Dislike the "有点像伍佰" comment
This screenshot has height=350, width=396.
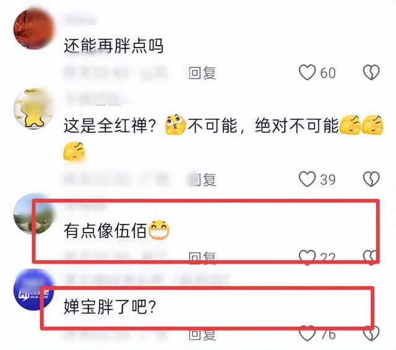[x=371, y=257]
